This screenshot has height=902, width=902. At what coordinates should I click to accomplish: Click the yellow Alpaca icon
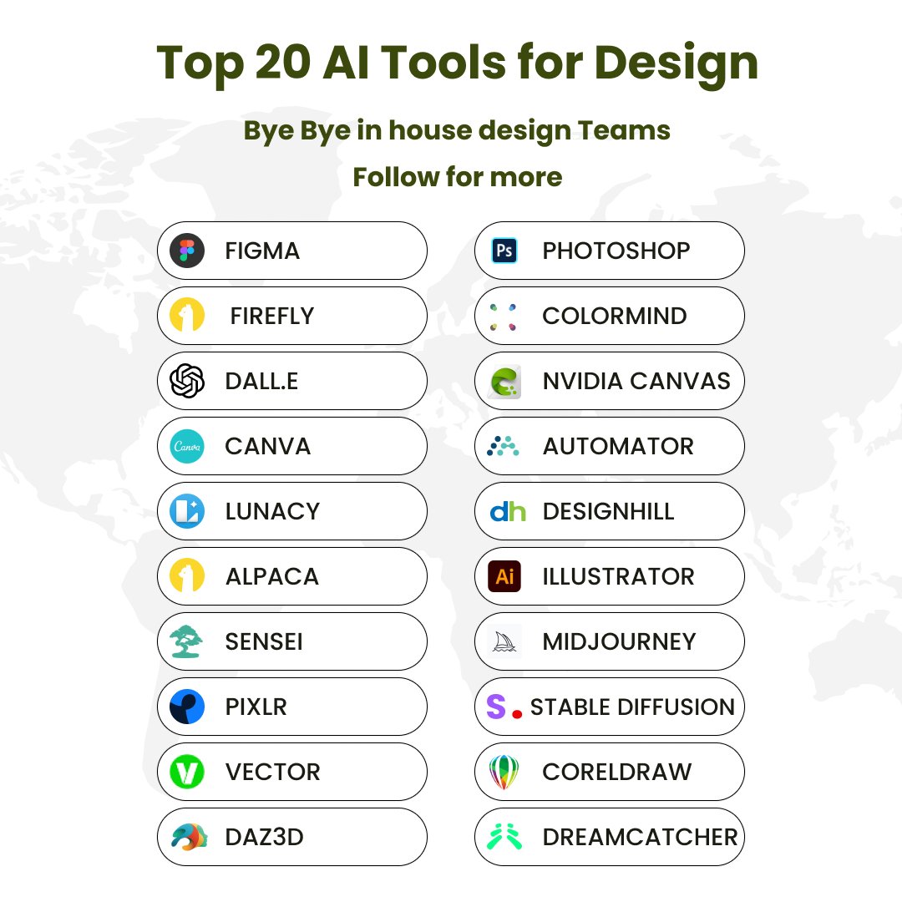tap(187, 575)
